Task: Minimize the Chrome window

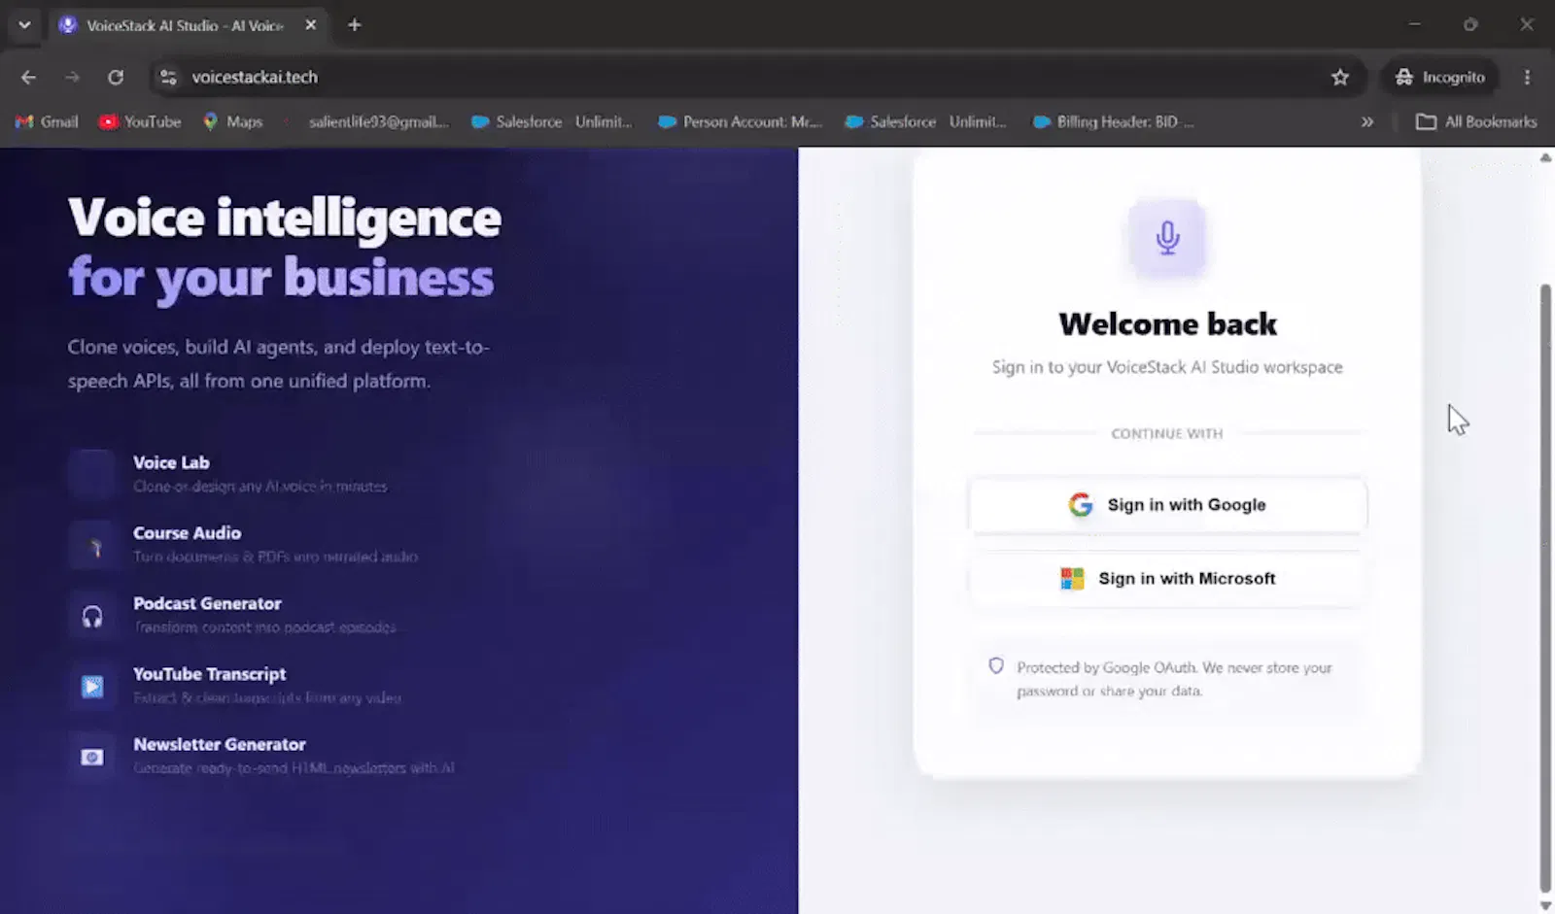Action: tap(1415, 25)
